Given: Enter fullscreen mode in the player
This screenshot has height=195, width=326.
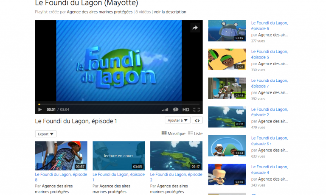Looking at the screenshot, I should (196, 109).
